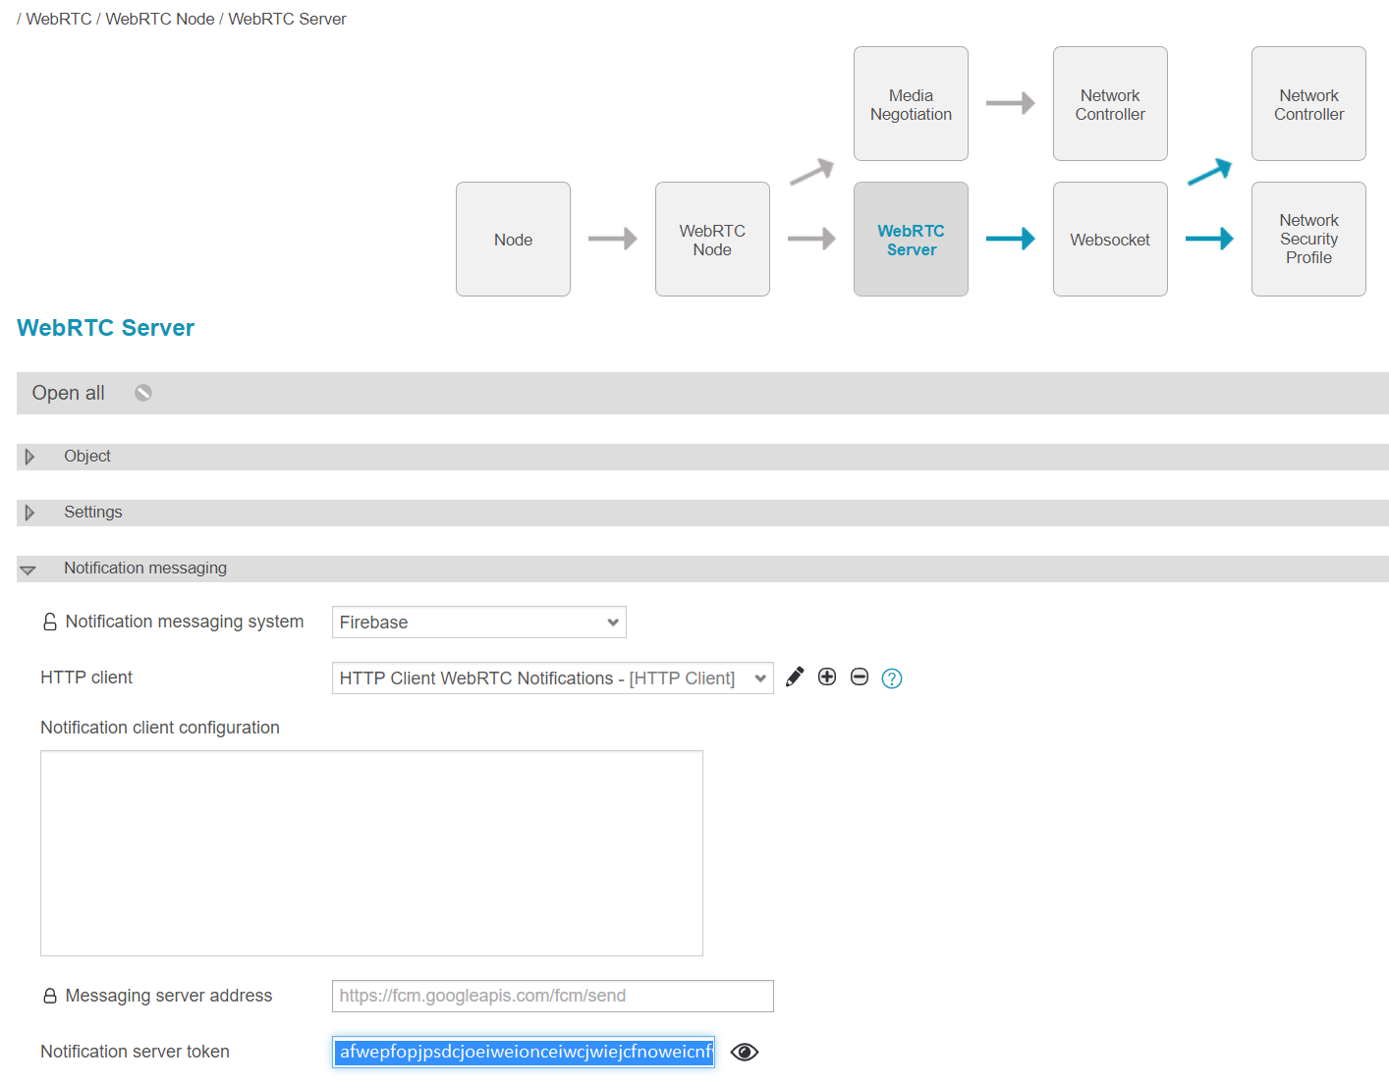Click the pencil edit icon for HTTP client
Screen dimensions: 1389x1084
(795, 677)
